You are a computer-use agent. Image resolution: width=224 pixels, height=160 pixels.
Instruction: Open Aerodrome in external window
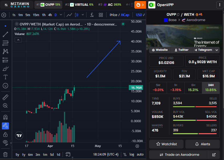tap(214, 154)
